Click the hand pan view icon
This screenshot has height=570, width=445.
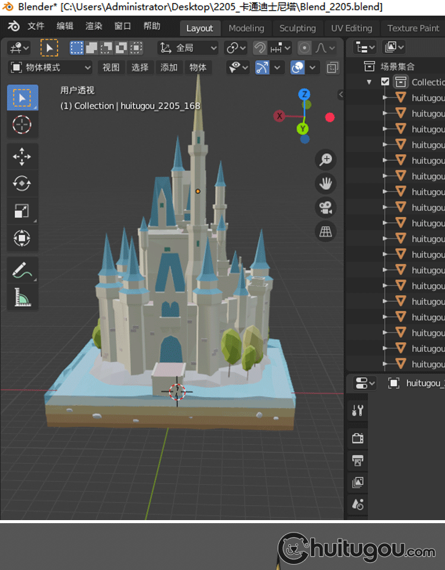tap(326, 183)
